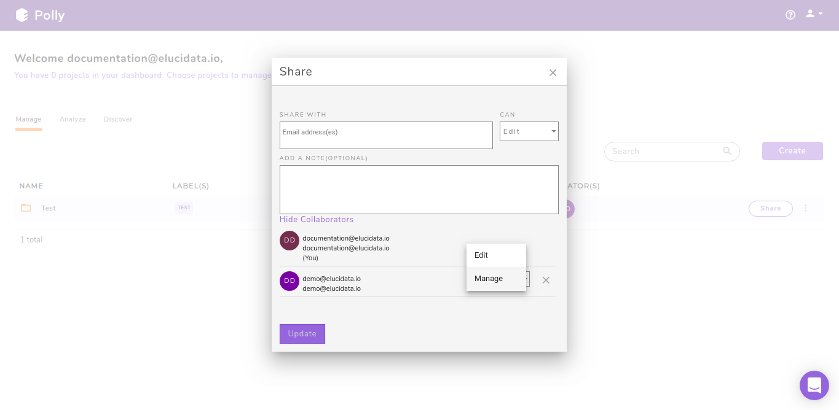Click the folder icon beside Test project

pos(26,208)
